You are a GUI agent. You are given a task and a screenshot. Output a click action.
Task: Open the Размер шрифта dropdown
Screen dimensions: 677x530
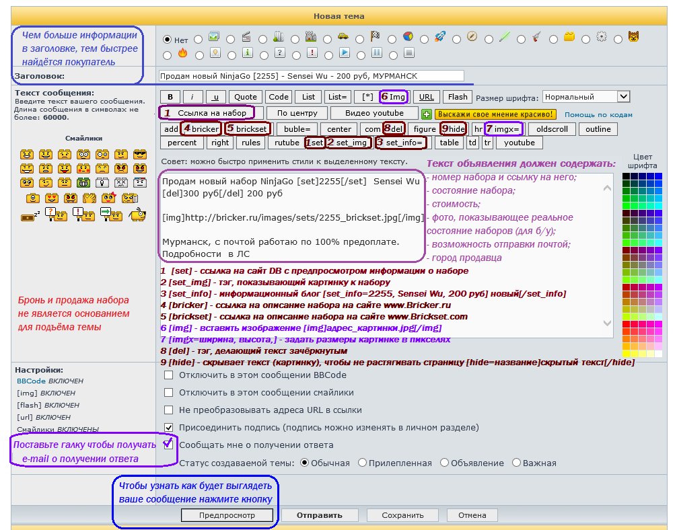coord(586,97)
